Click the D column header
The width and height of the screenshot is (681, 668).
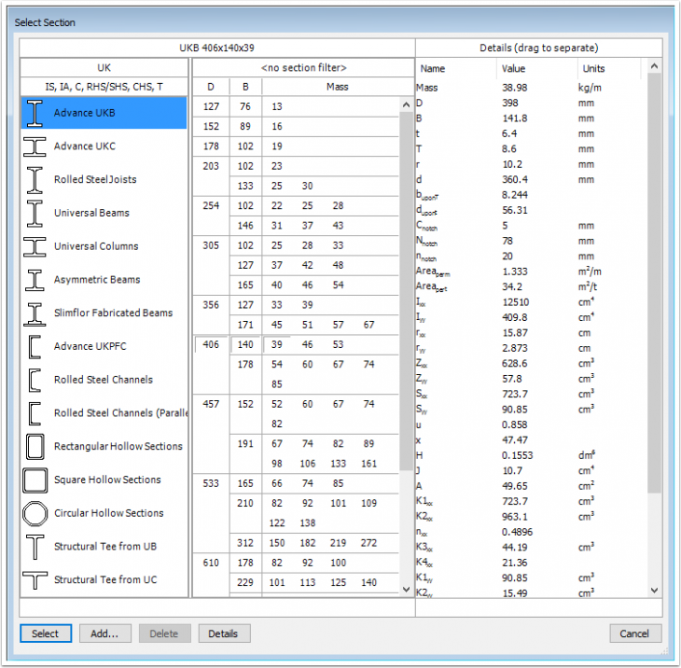click(x=211, y=87)
